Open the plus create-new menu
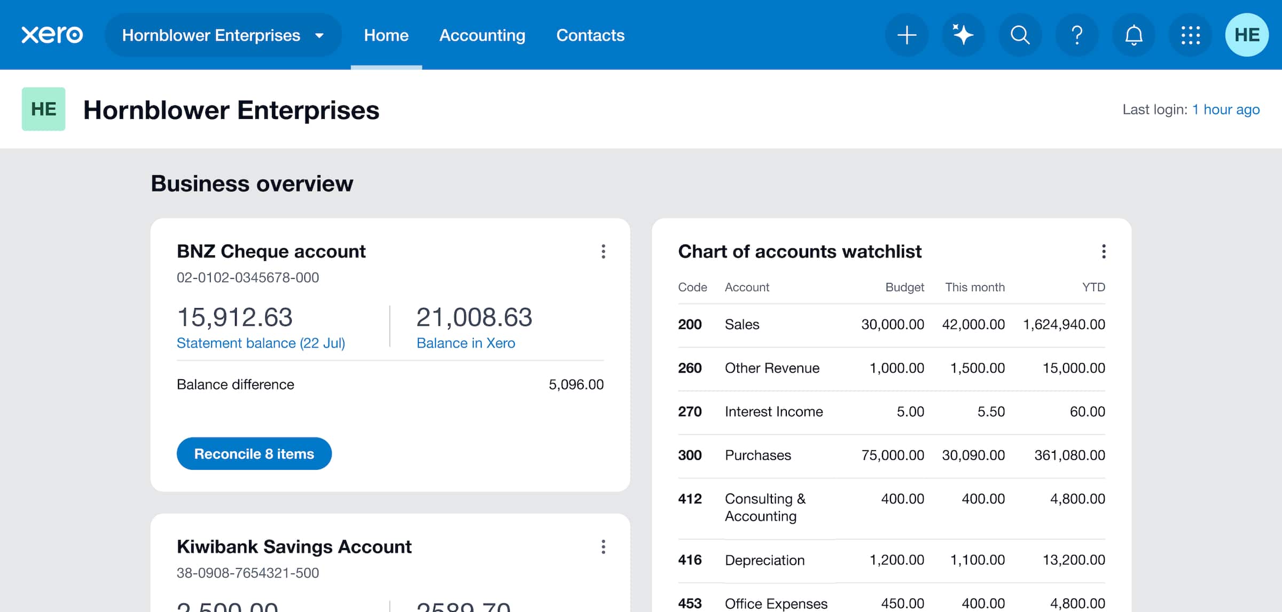This screenshot has width=1282, height=612. click(906, 35)
